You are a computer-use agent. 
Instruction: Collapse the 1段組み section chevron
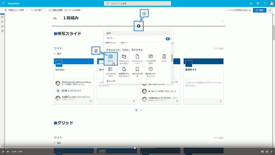coord(55,18)
